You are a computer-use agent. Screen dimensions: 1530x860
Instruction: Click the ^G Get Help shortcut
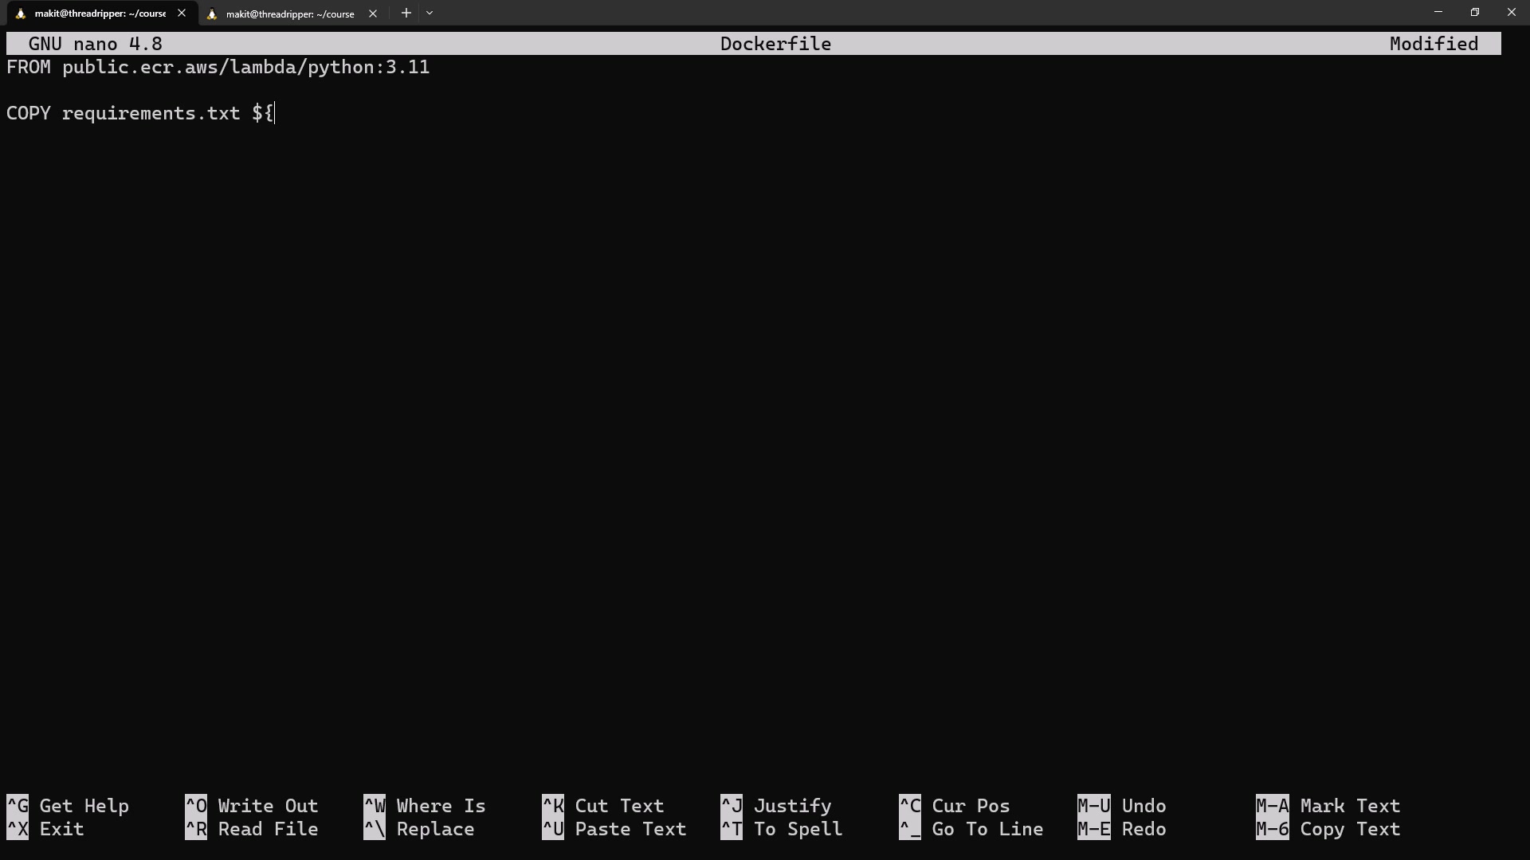pyautogui.click(x=68, y=806)
